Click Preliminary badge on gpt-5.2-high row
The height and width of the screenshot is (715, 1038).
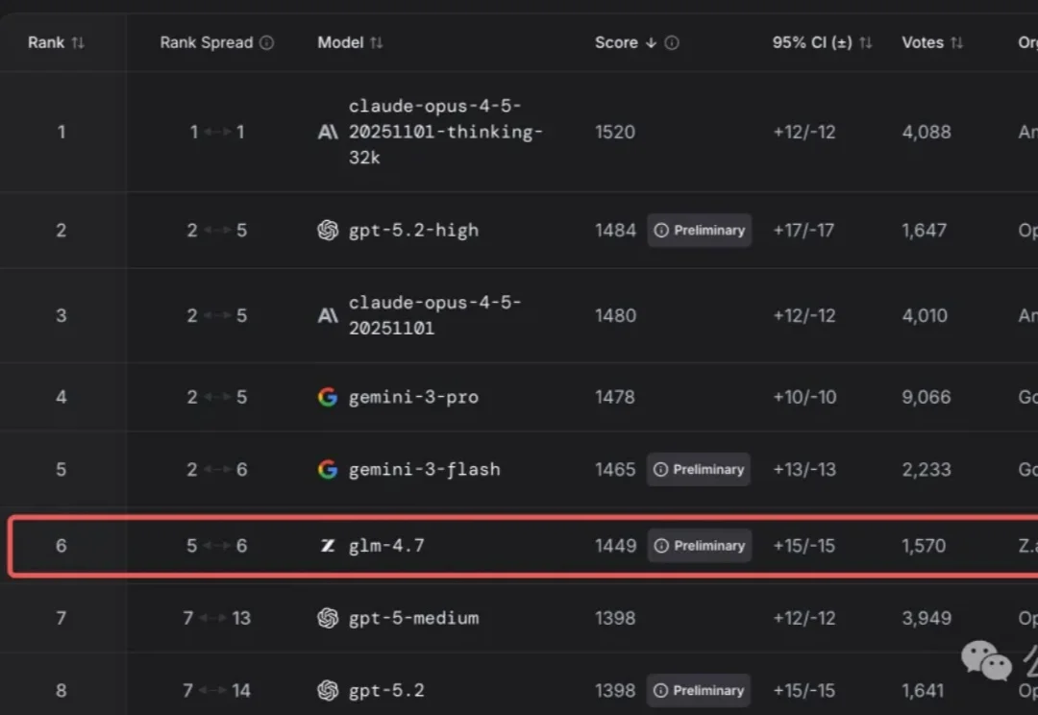point(699,231)
